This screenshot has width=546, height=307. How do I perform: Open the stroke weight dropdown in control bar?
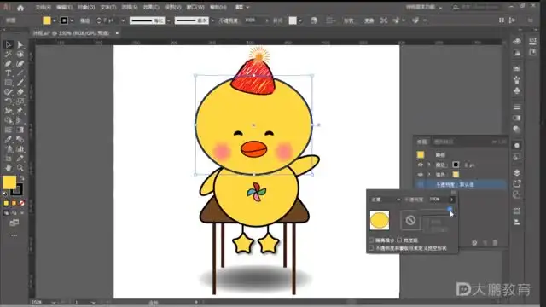pos(123,20)
